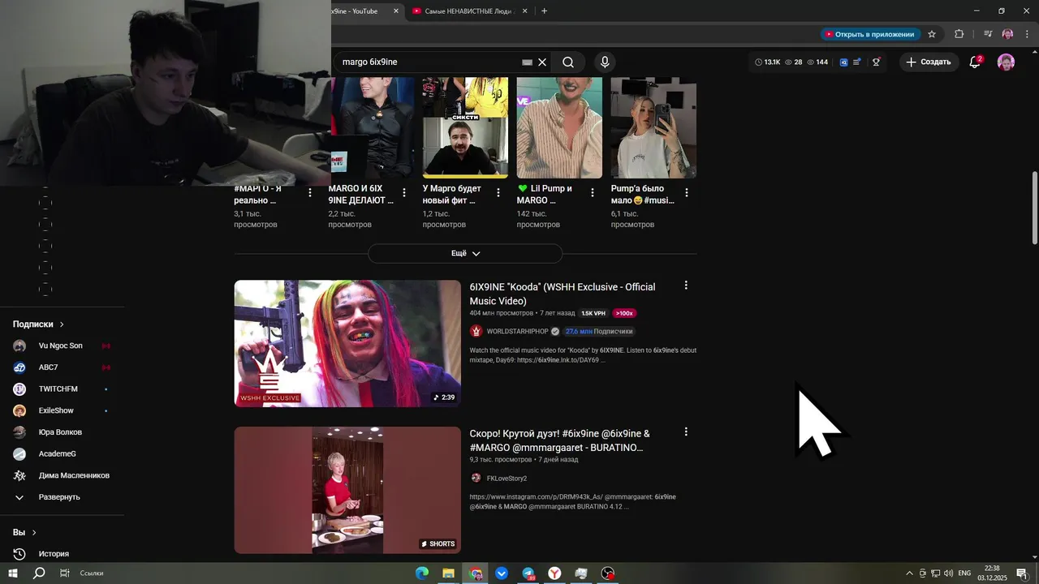Click the vidIQ extension logo icon
Image resolution: width=1039 pixels, height=584 pixels.
click(843, 62)
